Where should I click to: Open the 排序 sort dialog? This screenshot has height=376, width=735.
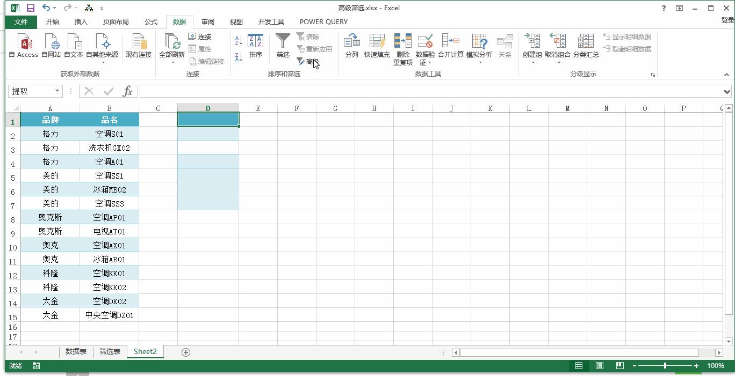pyautogui.click(x=256, y=46)
